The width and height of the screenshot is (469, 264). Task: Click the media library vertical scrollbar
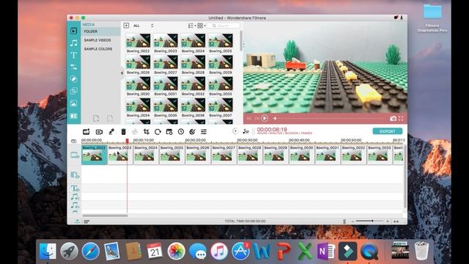coord(241,40)
